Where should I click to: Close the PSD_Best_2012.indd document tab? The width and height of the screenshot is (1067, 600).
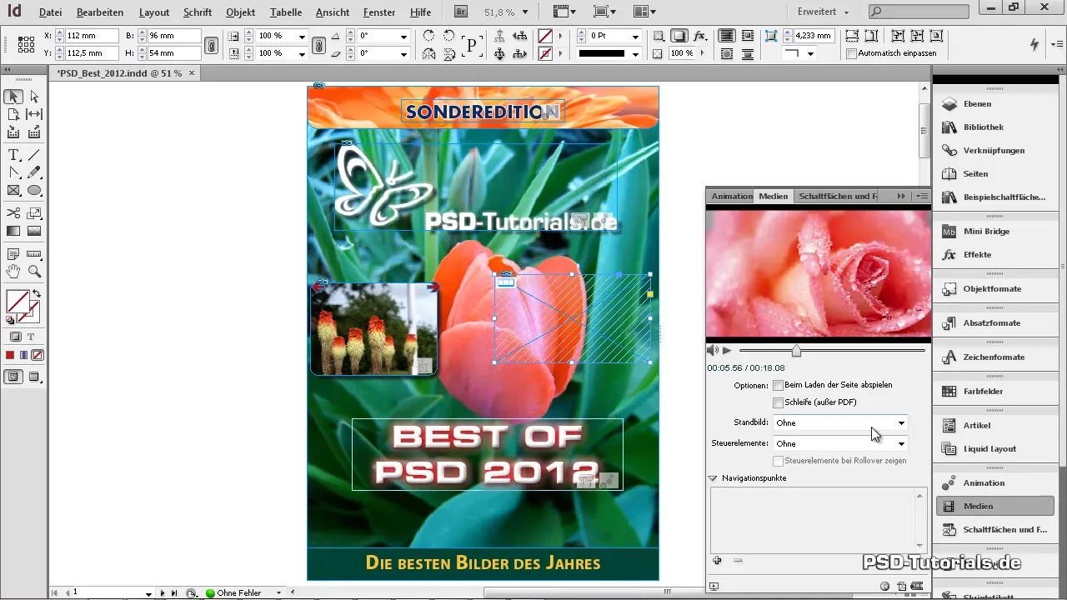tap(192, 73)
